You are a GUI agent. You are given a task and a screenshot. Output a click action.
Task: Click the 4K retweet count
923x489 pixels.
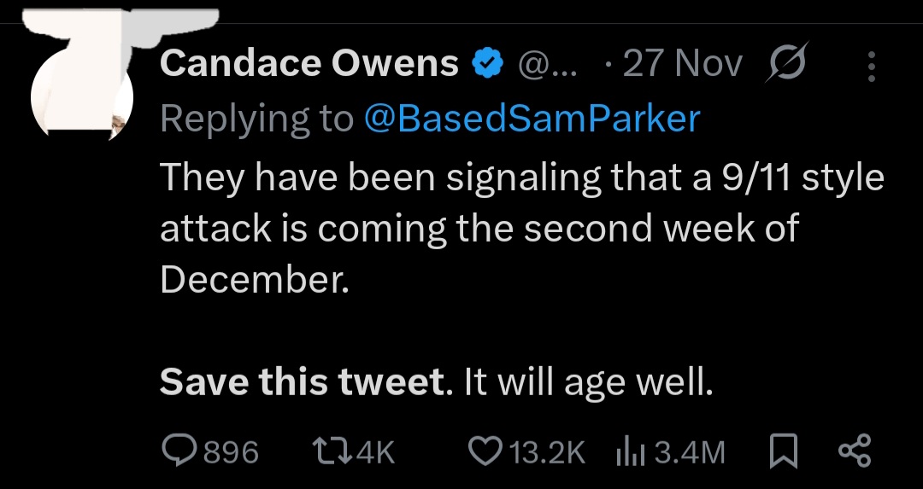372,451
